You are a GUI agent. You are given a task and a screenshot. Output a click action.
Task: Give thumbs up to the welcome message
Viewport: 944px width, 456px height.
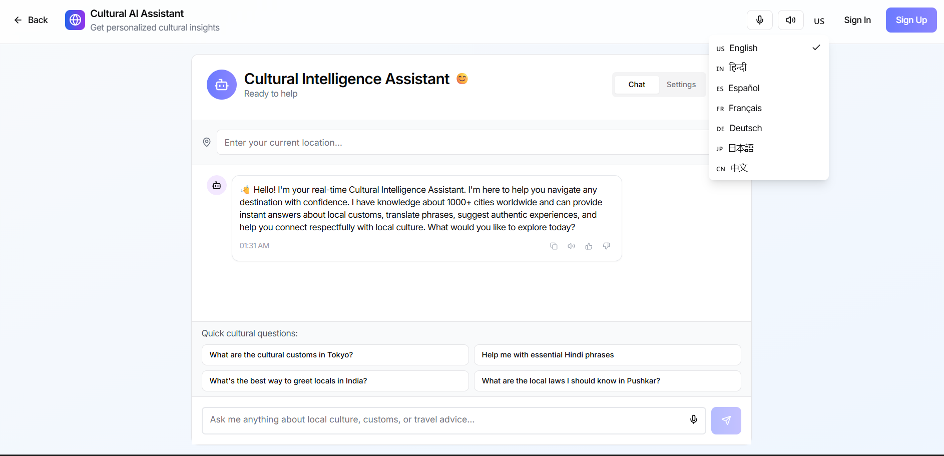pyautogui.click(x=589, y=246)
